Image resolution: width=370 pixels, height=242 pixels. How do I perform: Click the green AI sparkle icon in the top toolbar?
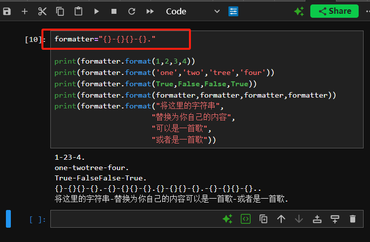pyautogui.click(x=299, y=11)
